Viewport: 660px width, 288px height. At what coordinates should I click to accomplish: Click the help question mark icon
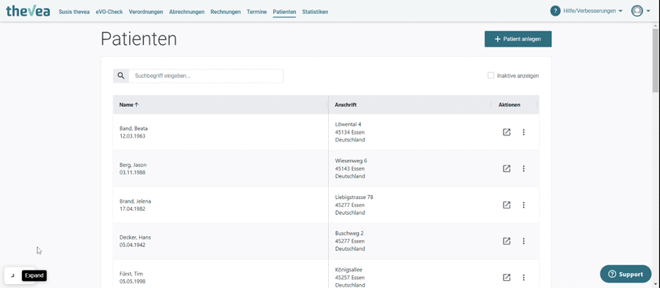pos(555,11)
